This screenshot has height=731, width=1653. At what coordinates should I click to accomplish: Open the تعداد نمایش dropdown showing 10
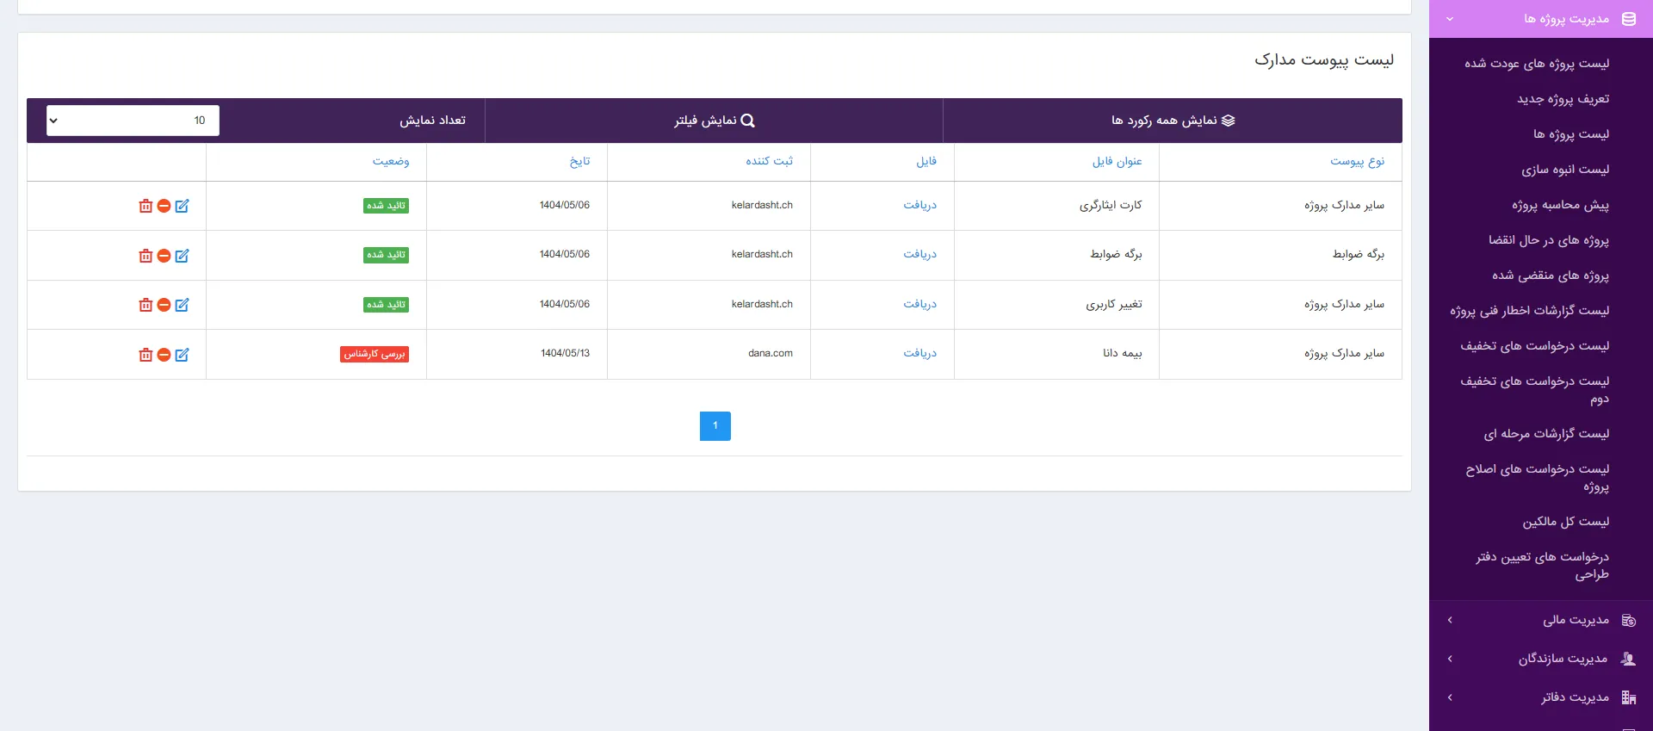tap(133, 121)
